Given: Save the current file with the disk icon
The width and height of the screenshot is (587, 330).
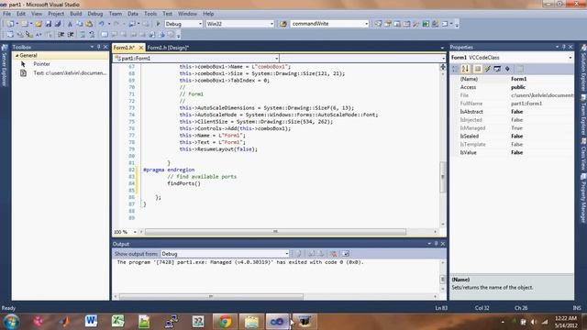Looking at the screenshot, I should click(49, 24).
